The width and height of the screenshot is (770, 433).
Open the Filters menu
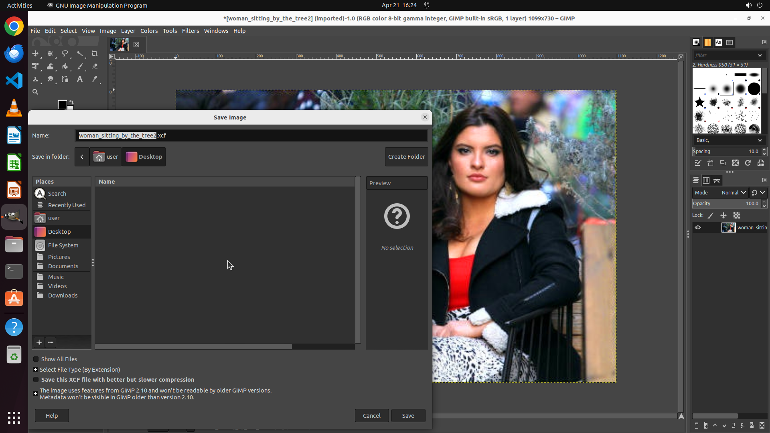190,31
